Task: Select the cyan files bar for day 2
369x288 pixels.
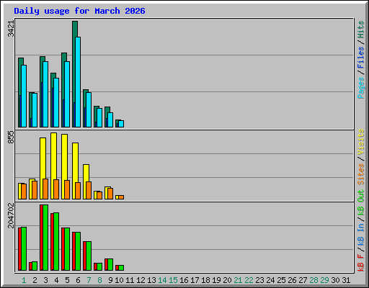Action: pos(35,110)
